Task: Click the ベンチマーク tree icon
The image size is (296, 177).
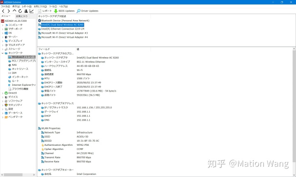Action: pyautogui.click(x=6, y=117)
